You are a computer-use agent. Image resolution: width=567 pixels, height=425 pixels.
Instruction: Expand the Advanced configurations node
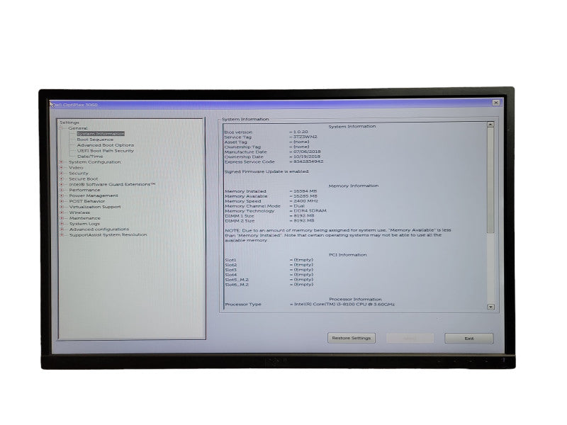62,229
